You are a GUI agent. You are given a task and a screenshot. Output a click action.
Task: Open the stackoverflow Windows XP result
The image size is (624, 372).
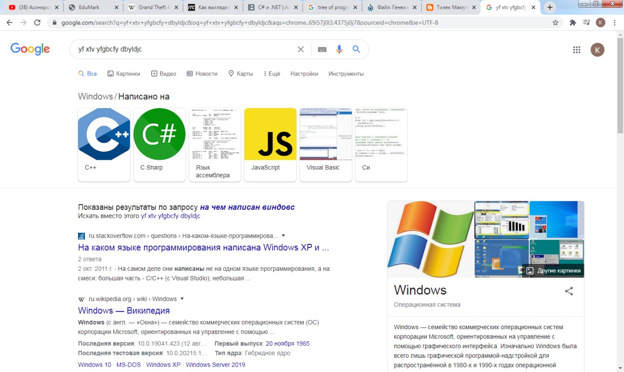click(x=203, y=247)
